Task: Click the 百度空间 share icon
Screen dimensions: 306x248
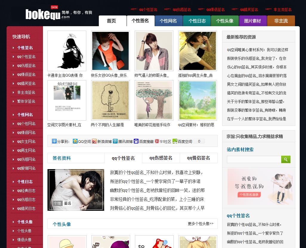Action: coord(175,141)
